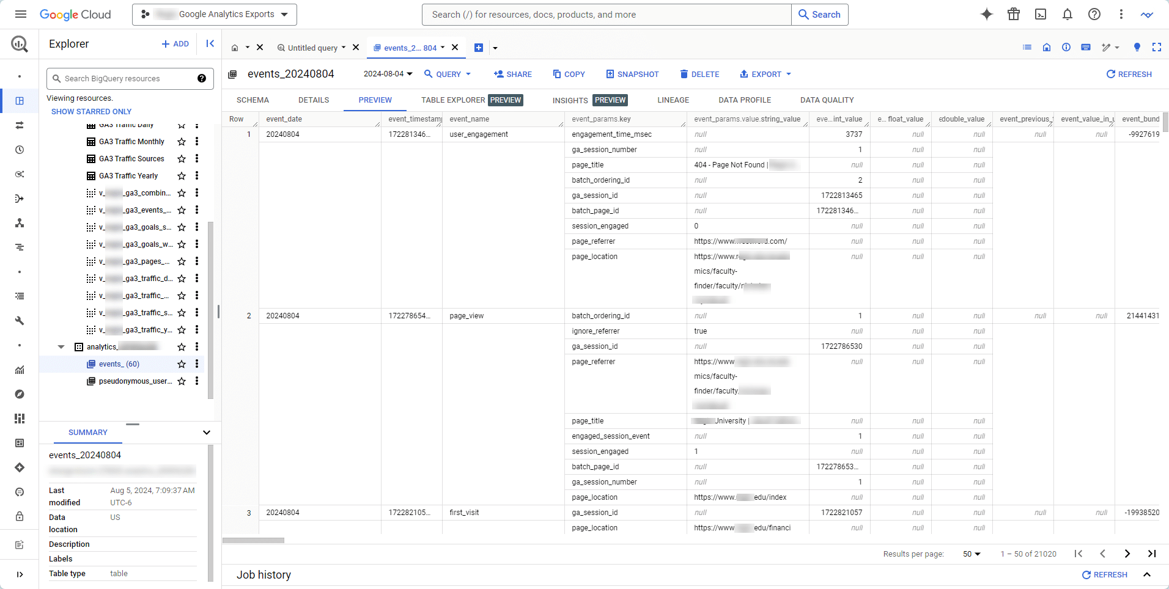Open the Gemini sparkle assistant
The width and height of the screenshot is (1169, 589).
pos(986,14)
